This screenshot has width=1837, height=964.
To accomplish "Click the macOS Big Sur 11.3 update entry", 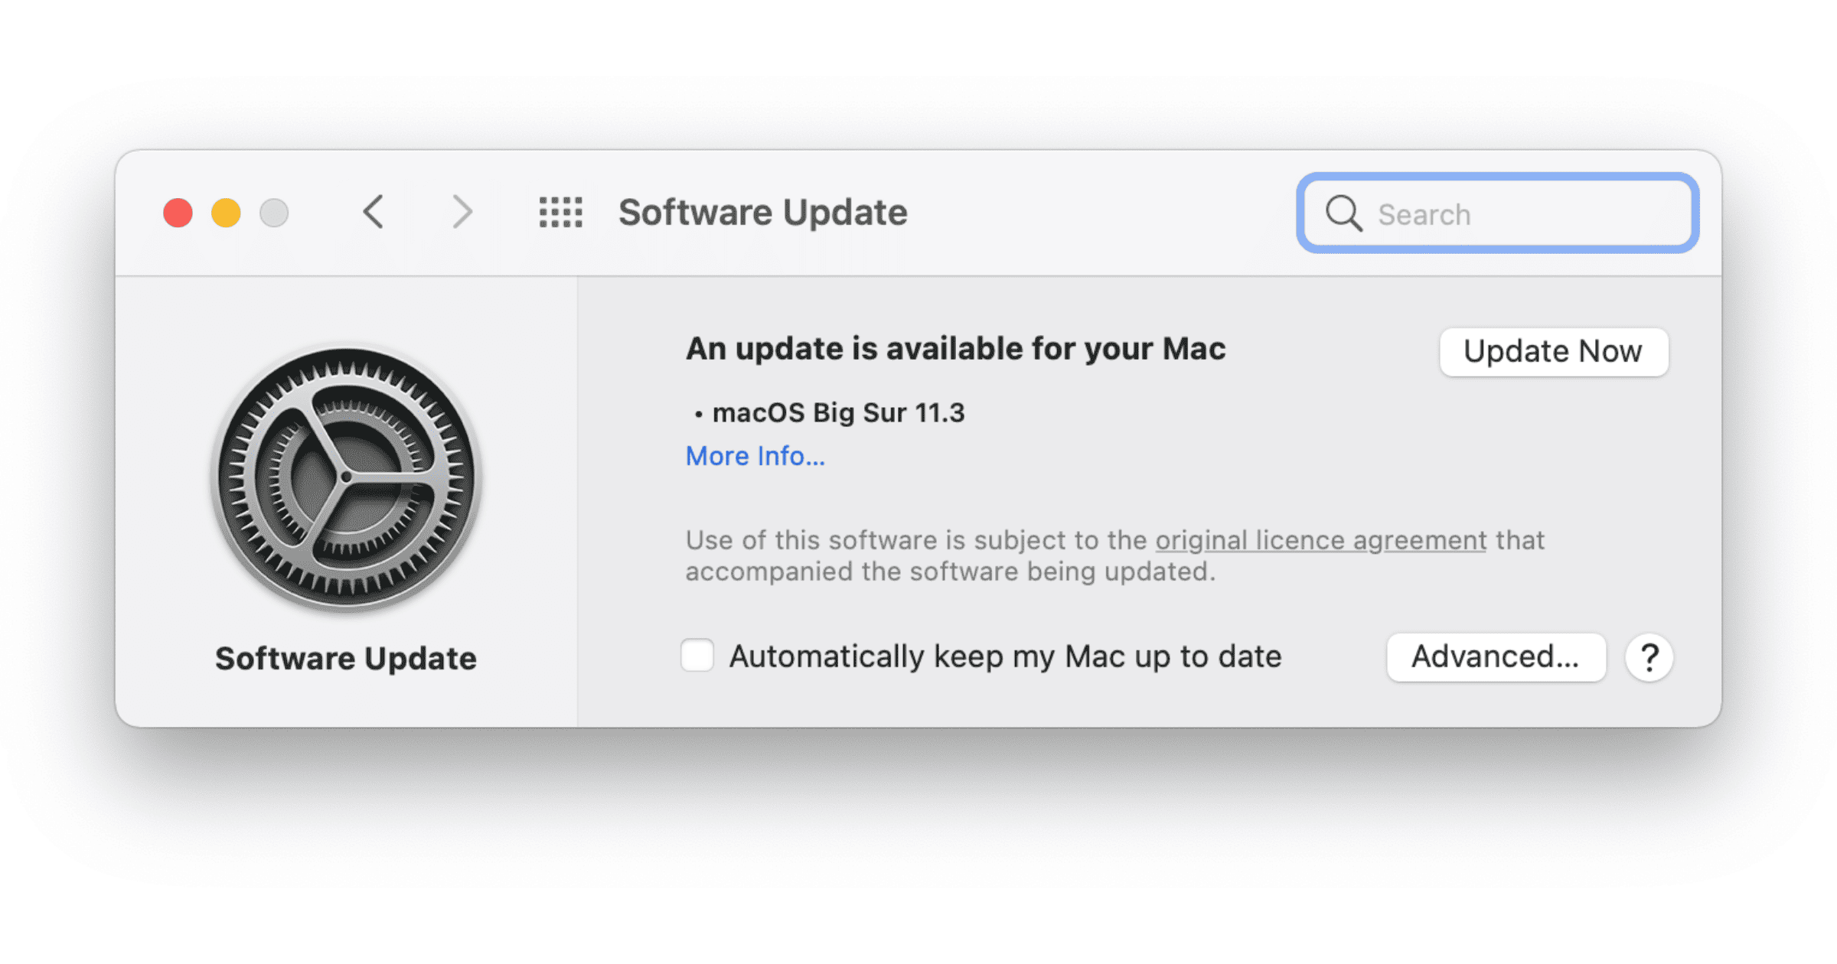I will coord(838,413).
